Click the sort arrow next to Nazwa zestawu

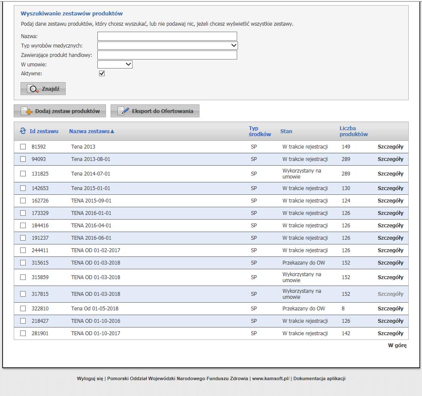[112, 131]
